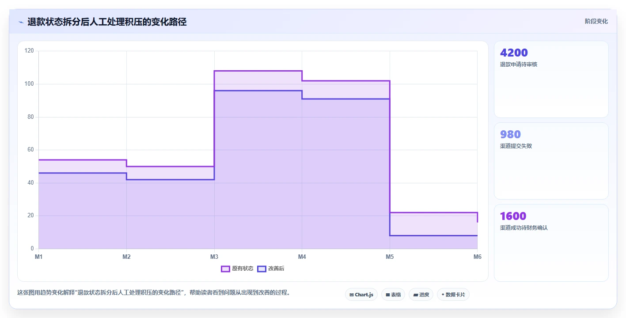The width and height of the screenshot is (626, 318).
Task: Click the 改善后 line segment between M3 and M4
Action: coord(258,91)
